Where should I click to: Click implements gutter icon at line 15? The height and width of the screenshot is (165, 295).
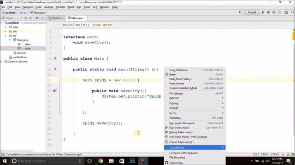pyautogui.click(x=55, y=91)
